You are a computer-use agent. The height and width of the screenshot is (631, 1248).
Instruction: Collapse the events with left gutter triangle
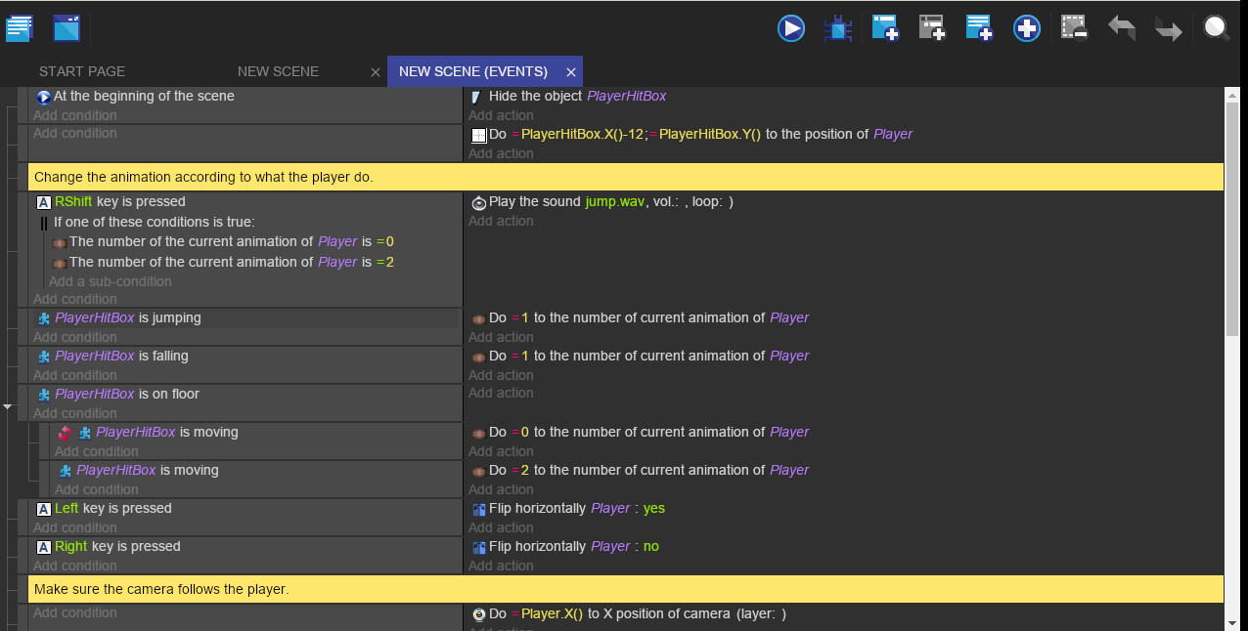pyautogui.click(x=7, y=405)
